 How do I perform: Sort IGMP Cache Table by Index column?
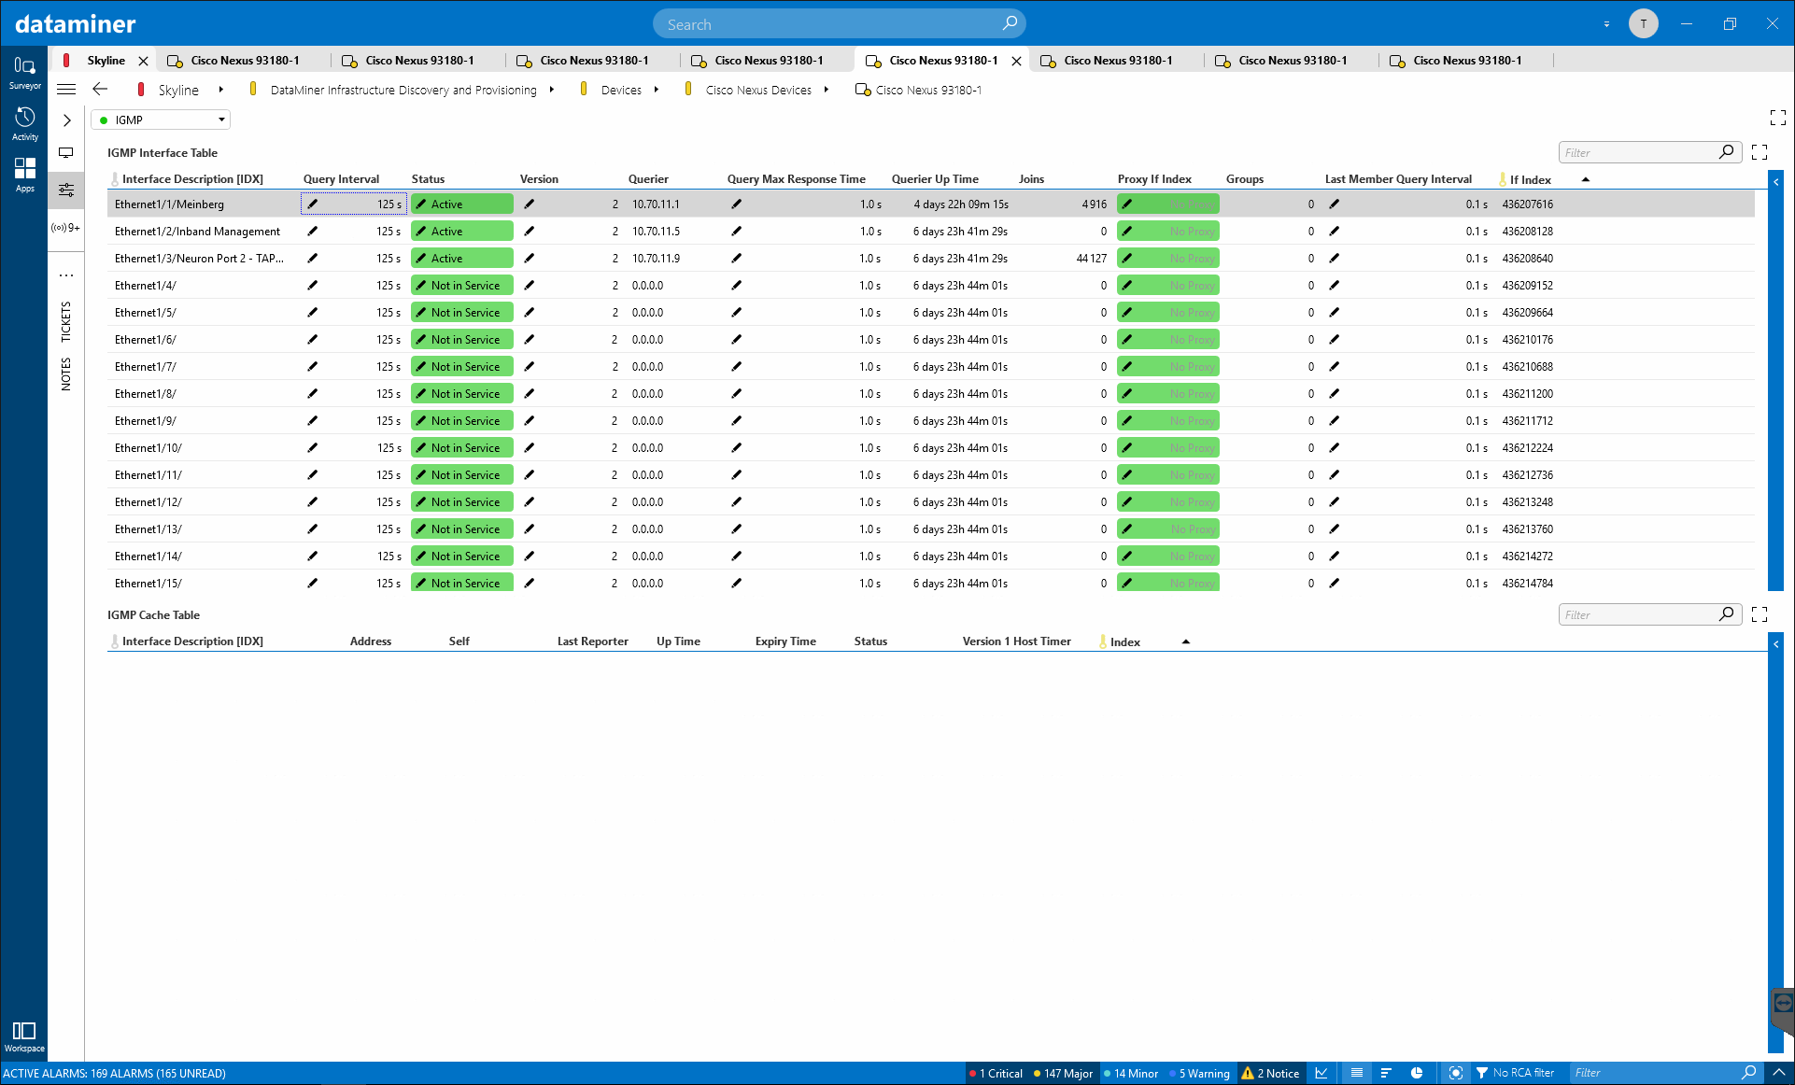click(1125, 641)
